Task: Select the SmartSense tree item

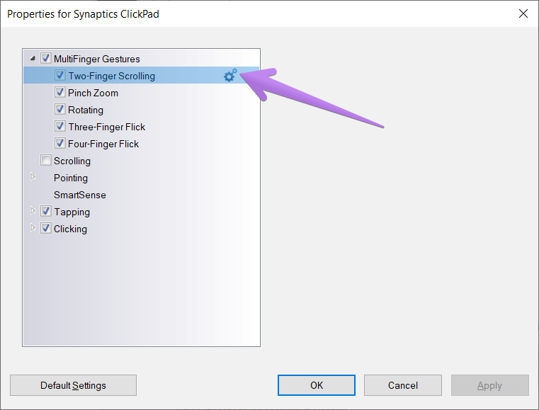Action: [80, 195]
